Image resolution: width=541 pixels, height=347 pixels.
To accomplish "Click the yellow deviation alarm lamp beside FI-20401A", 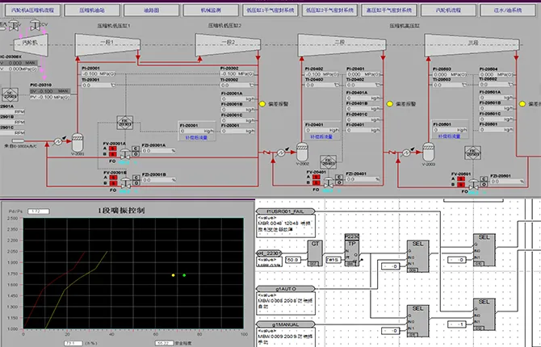I will 390,104.
